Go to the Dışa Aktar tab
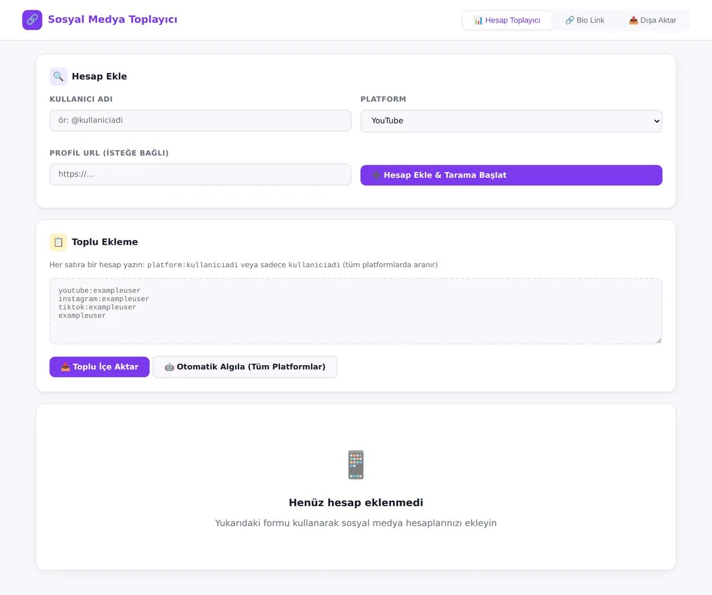The height and width of the screenshot is (595, 712). point(653,20)
